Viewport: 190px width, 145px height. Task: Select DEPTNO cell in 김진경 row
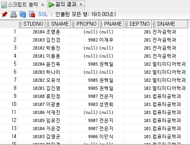138,40
